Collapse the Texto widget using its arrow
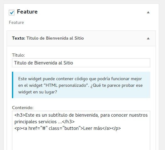This screenshot has height=150, width=165. [x=148, y=38]
